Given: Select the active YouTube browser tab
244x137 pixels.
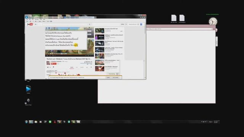Looking at the screenshot, I should click(87, 18).
